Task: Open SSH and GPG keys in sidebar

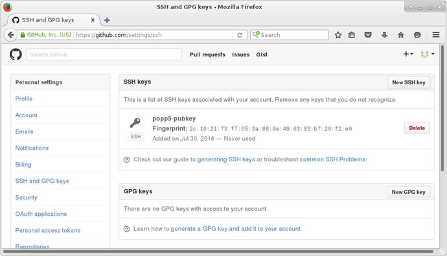Action: 42,181
